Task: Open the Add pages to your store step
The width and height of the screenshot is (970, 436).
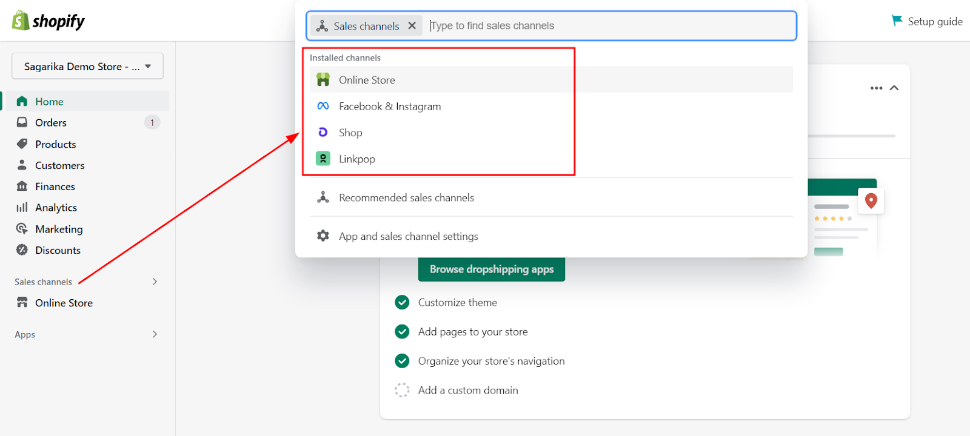Action: pyautogui.click(x=473, y=331)
